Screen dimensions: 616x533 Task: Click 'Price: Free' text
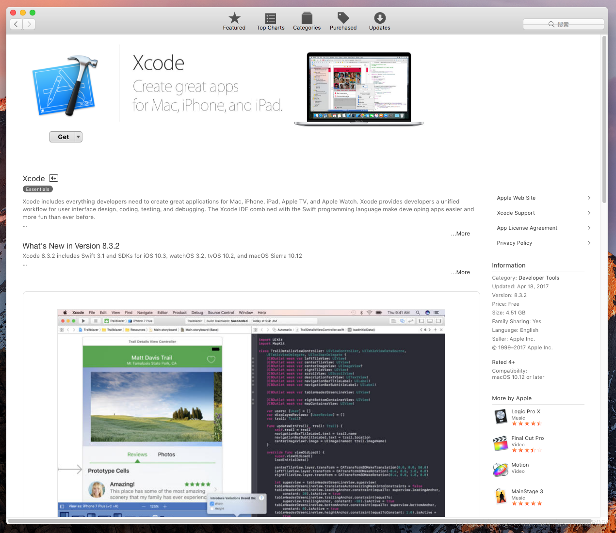coord(505,304)
